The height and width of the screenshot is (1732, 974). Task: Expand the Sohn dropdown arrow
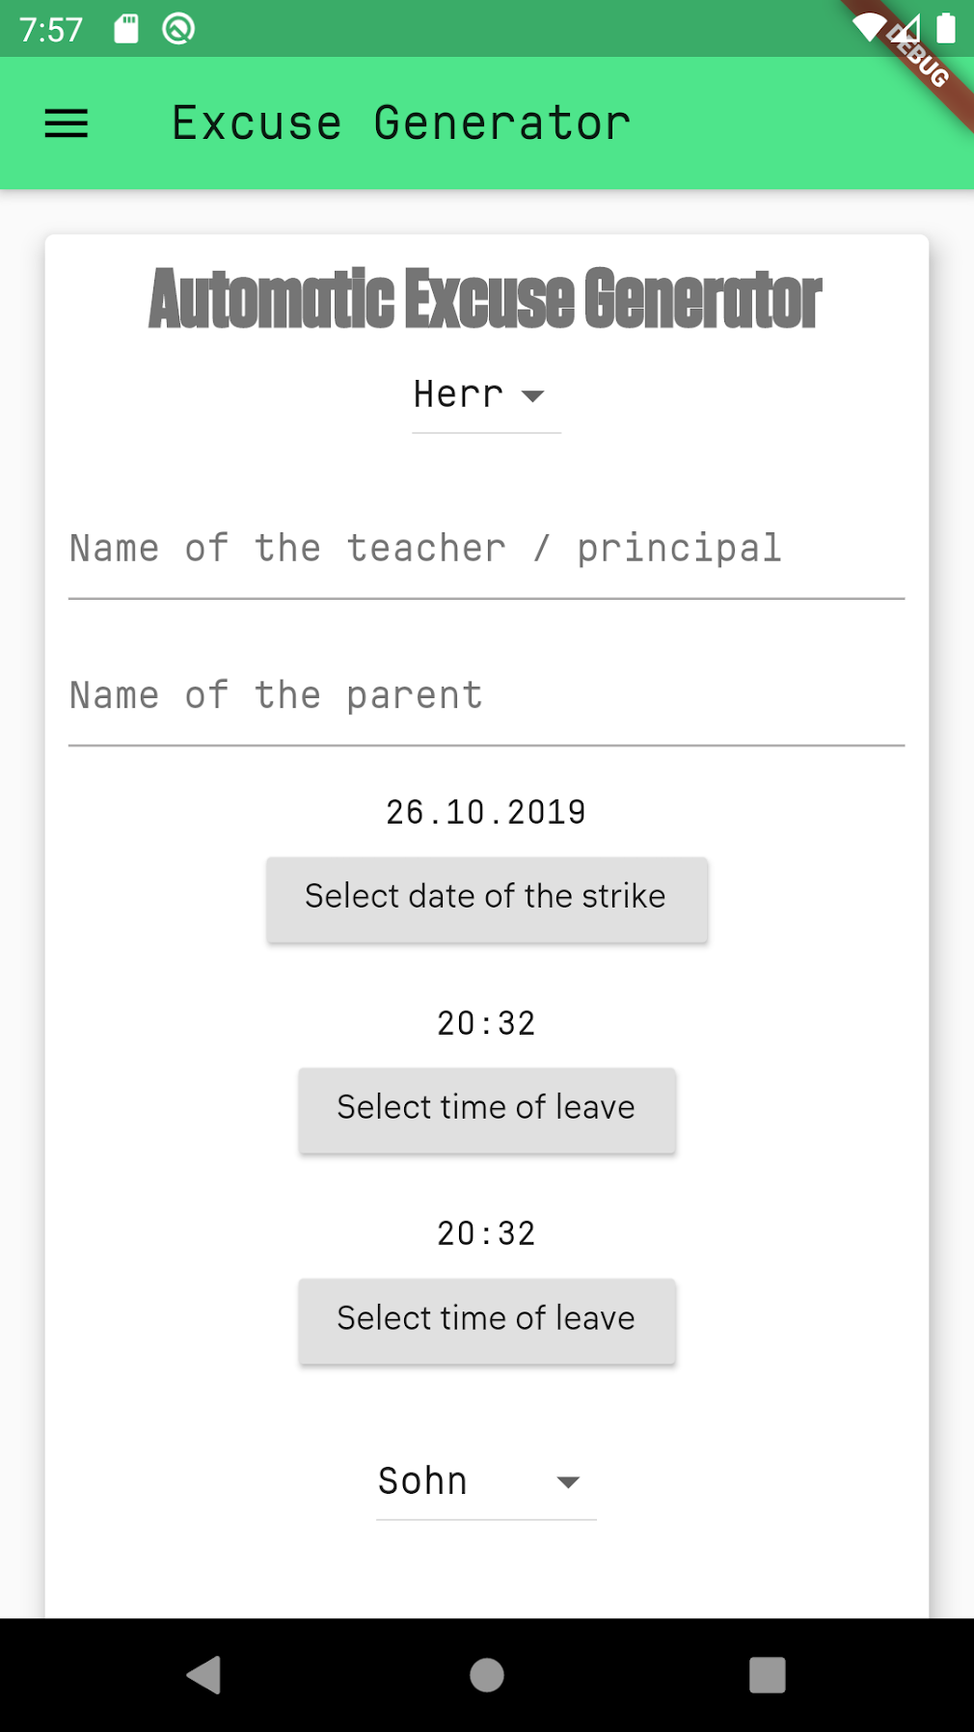(x=568, y=1482)
